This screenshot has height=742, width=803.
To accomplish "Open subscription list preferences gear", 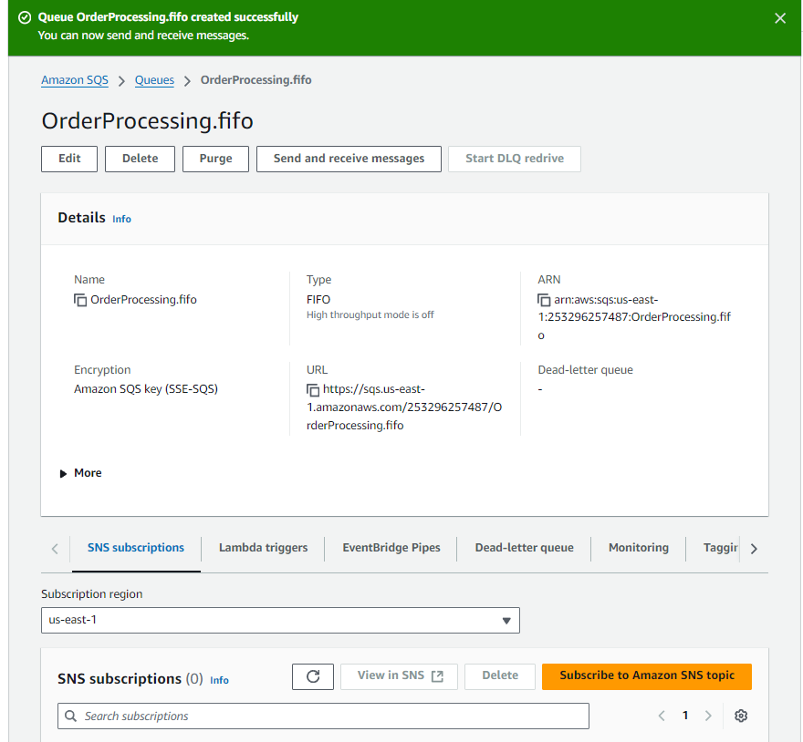I will click(741, 716).
